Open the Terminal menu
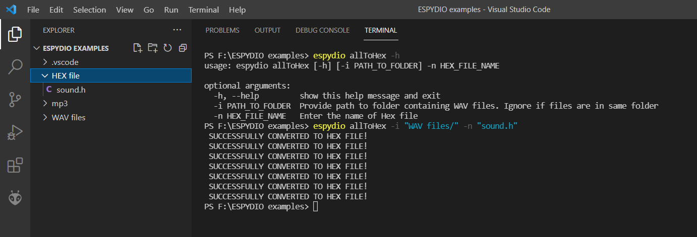697x237 pixels. click(x=204, y=10)
